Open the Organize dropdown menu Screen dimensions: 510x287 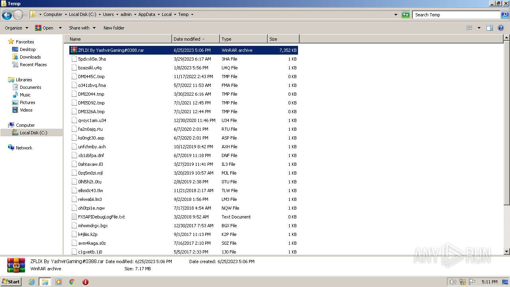(x=17, y=28)
